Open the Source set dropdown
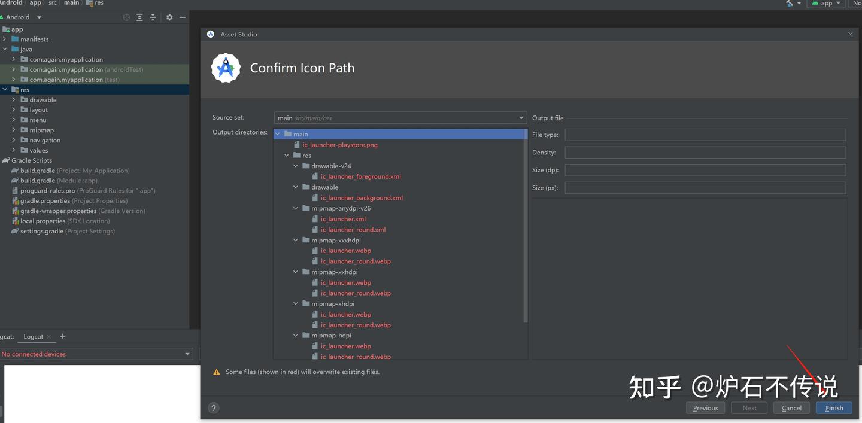 pyautogui.click(x=400, y=118)
